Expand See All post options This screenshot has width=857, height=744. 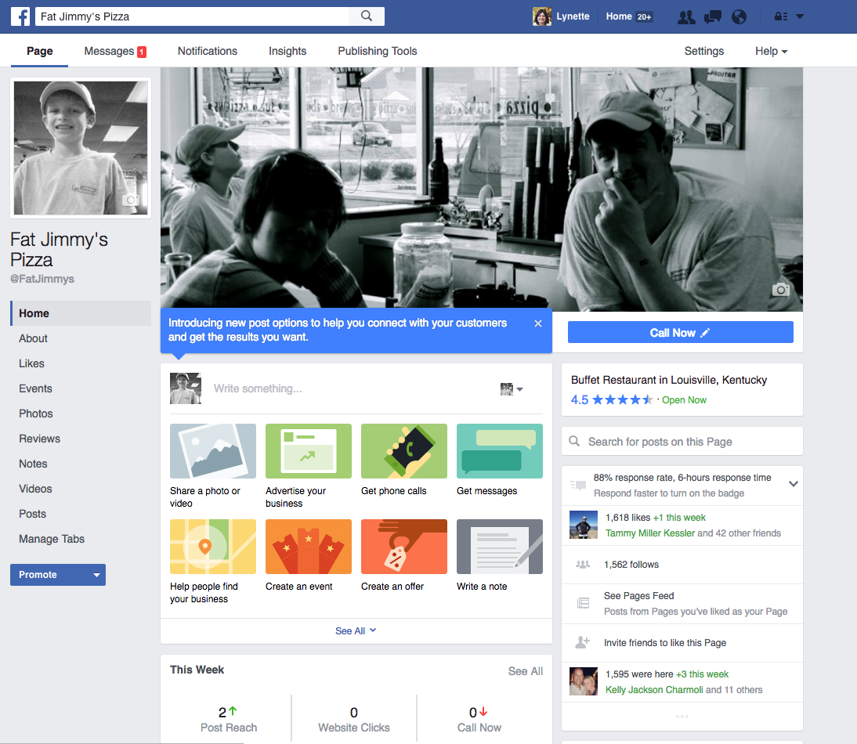356,631
